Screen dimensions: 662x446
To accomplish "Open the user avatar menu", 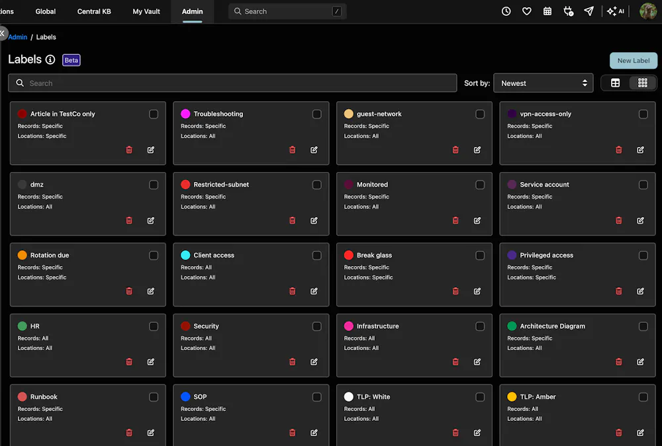I will click(x=648, y=11).
